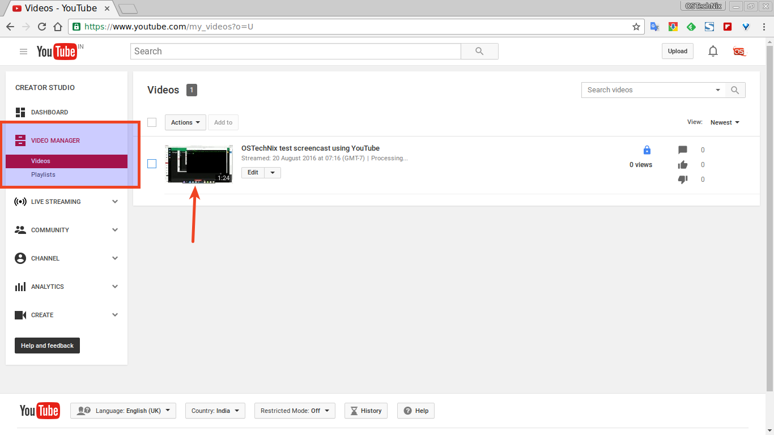Click the Google Translate extension icon
This screenshot has width=774, height=435.
pyautogui.click(x=654, y=27)
